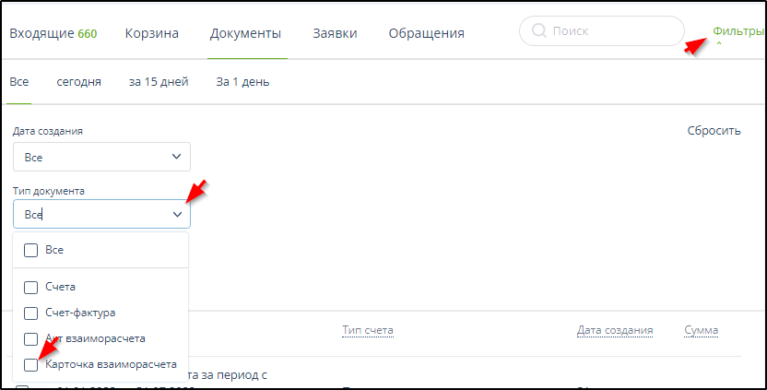
Task: Filter by за 15 дней
Action: coord(159,82)
